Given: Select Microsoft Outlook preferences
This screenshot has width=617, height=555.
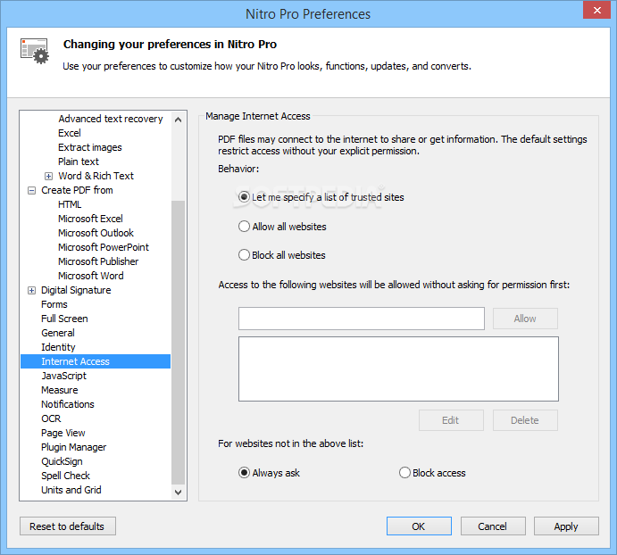Looking at the screenshot, I should [96, 233].
